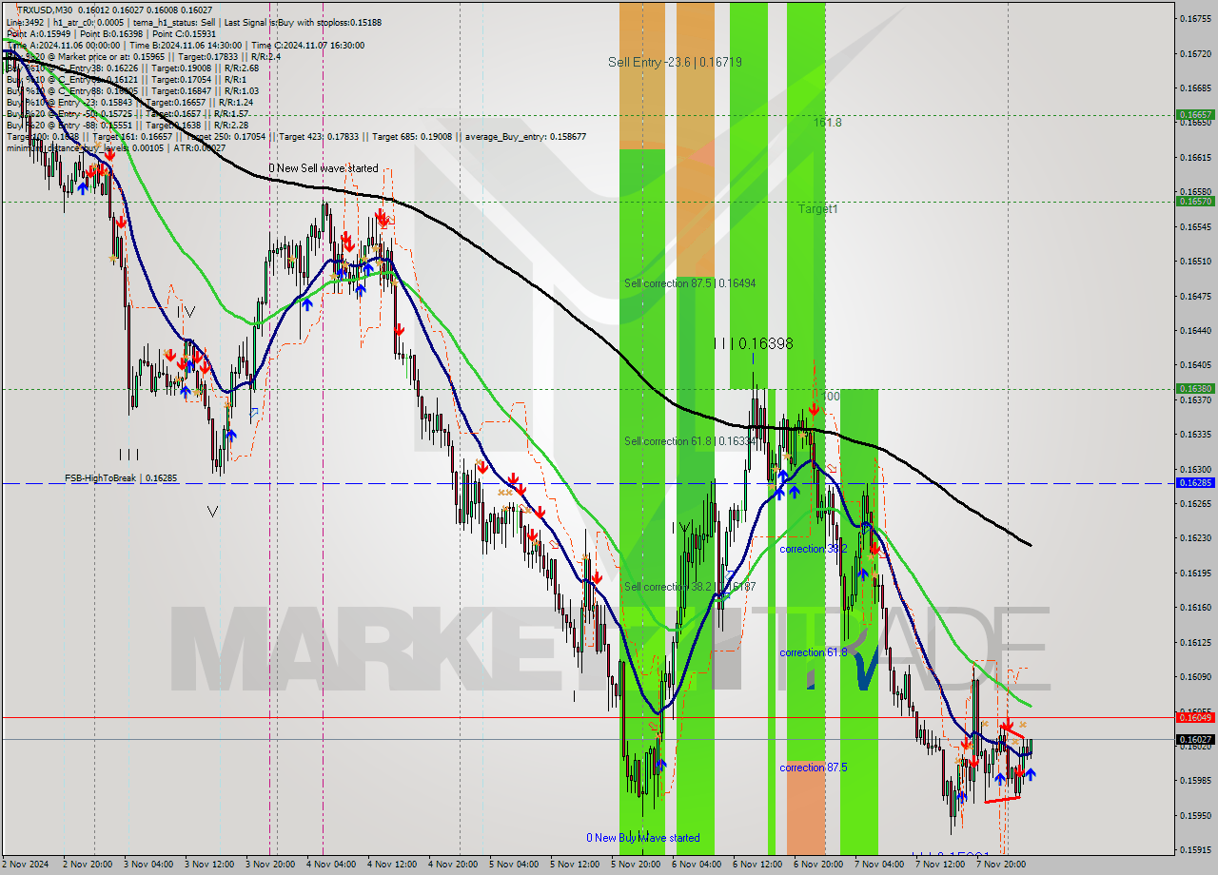Click the blue 0.16285 price tag
The width and height of the screenshot is (1218, 875).
click(x=1195, y=483)
